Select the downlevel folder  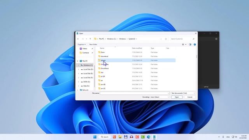[137, 56]
